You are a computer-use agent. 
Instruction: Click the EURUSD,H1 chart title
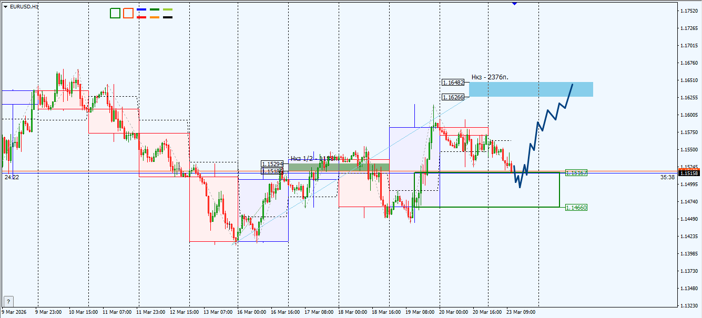24,7
